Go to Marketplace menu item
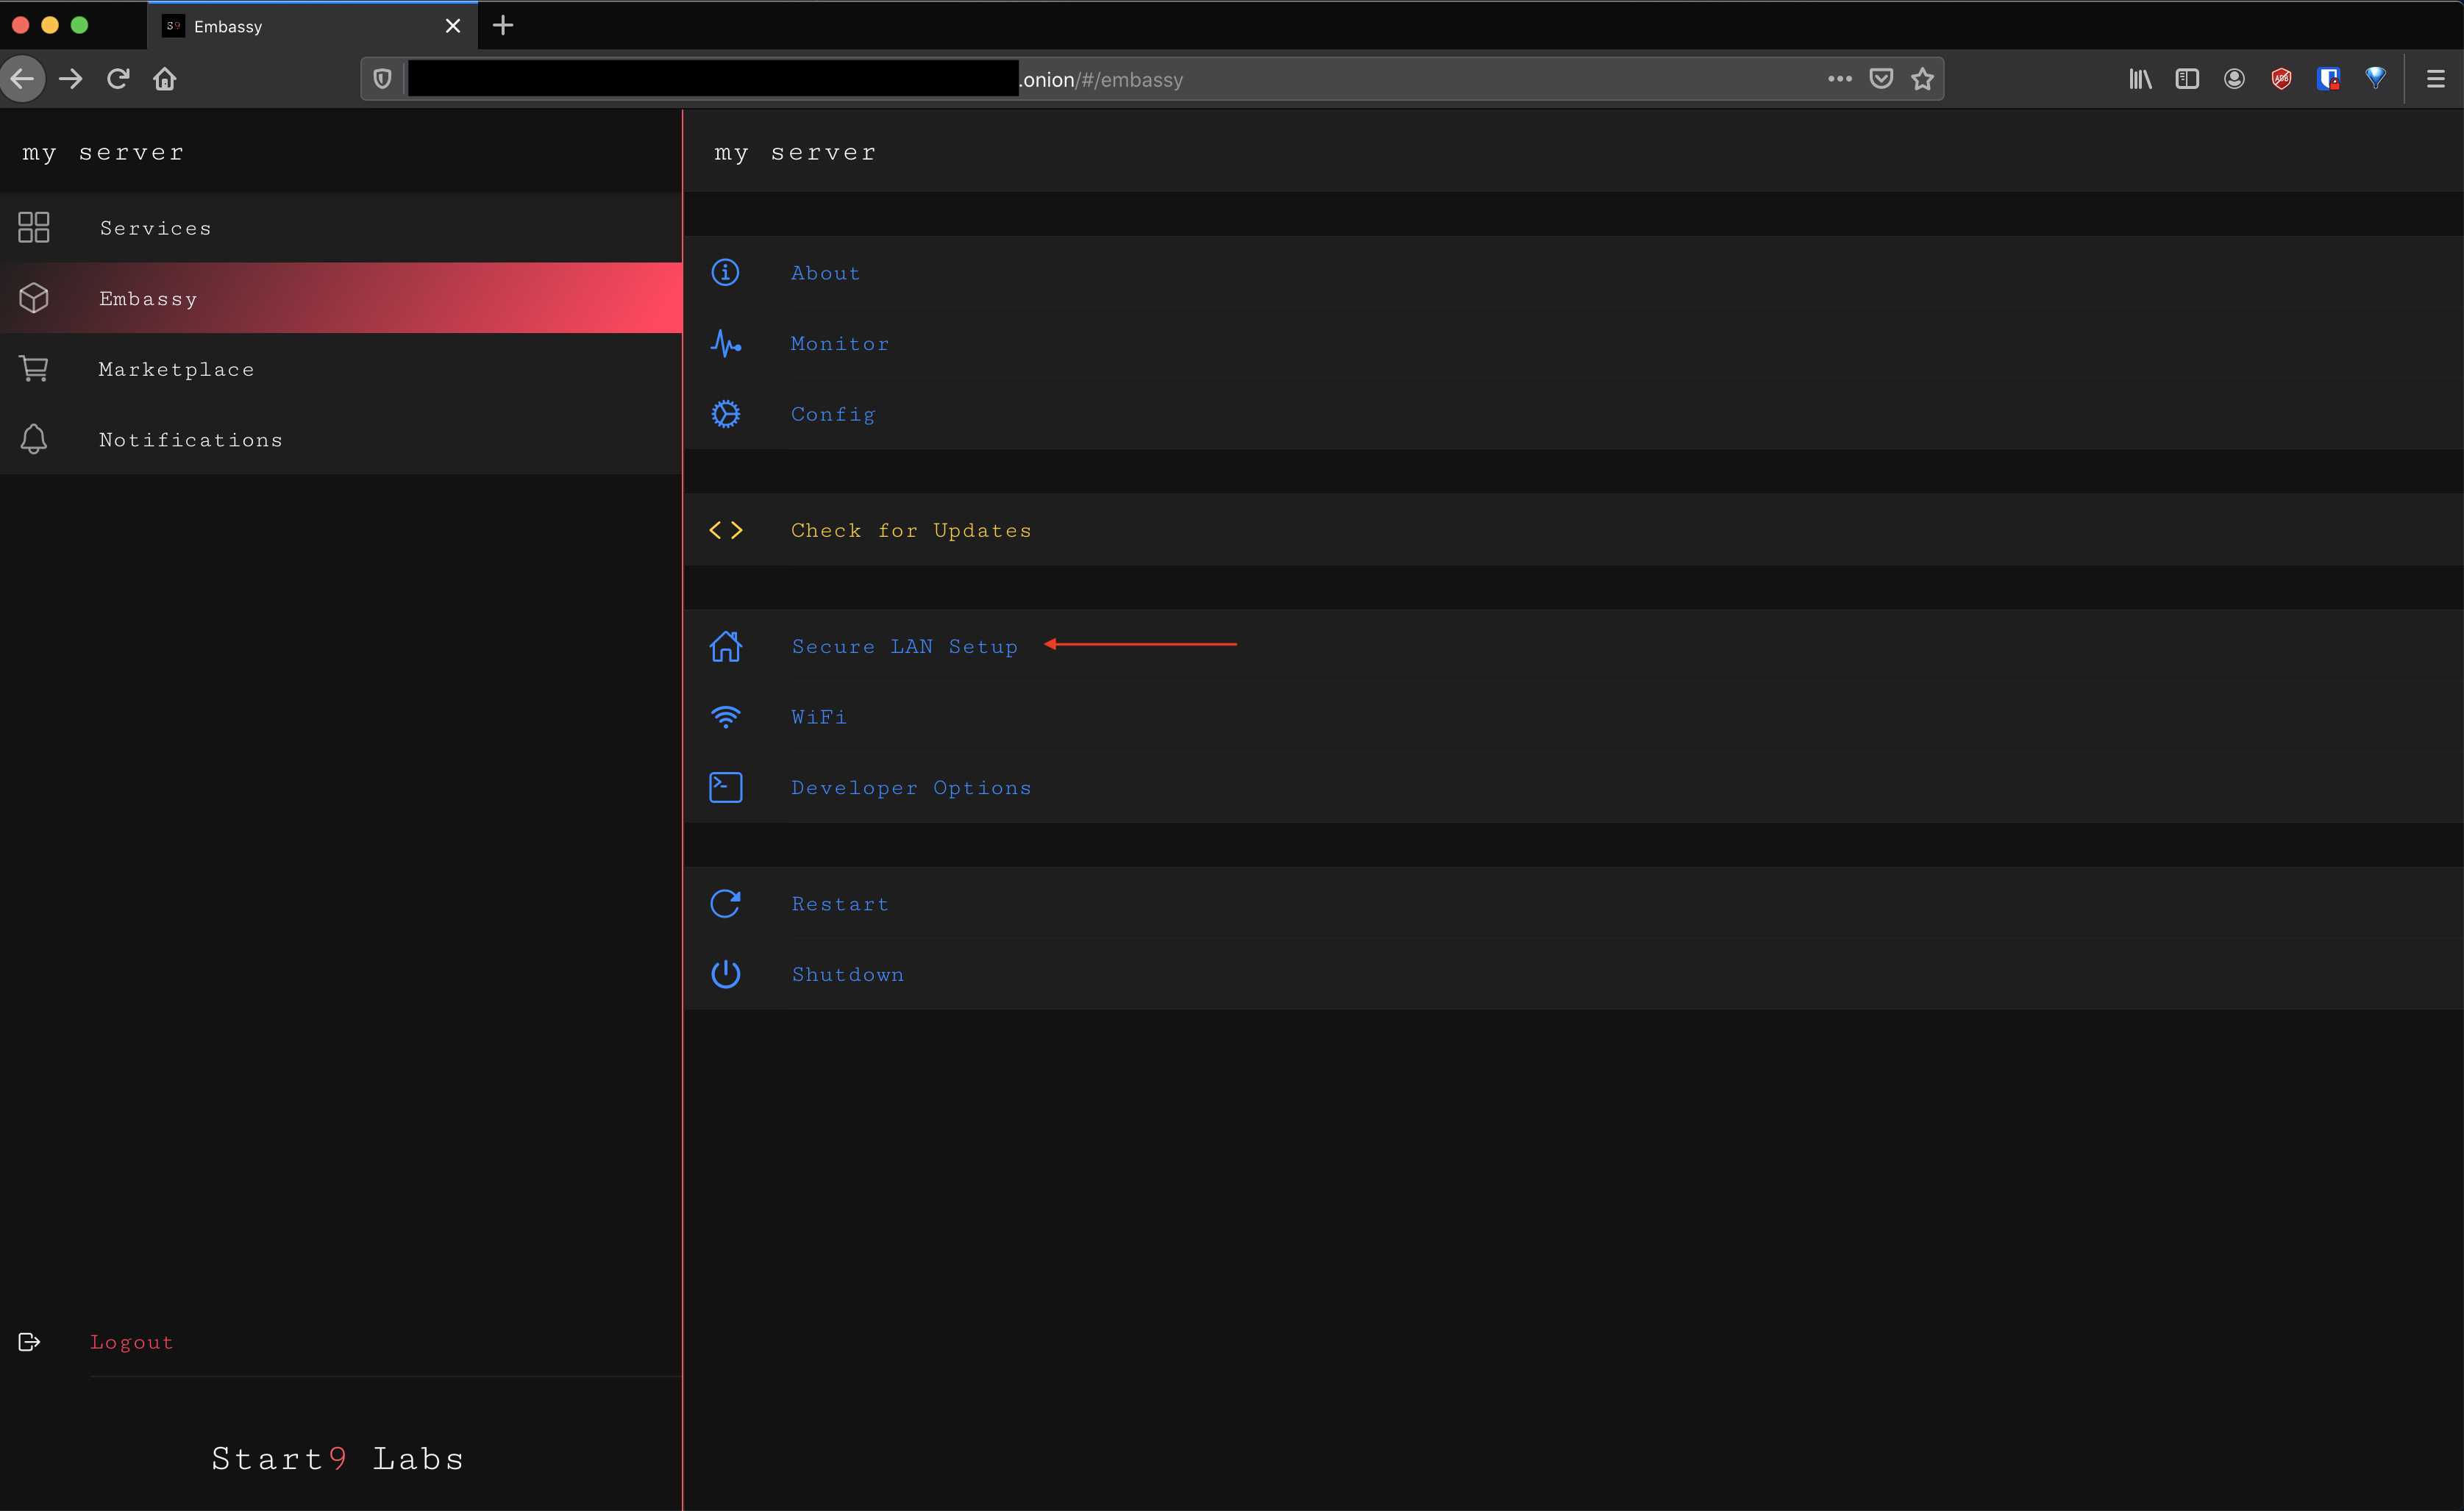 (176, 369)
